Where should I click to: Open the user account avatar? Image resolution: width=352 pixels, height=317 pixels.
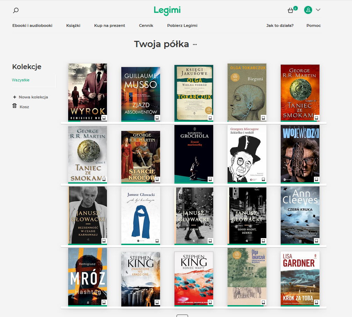click(x=308, y=10)
